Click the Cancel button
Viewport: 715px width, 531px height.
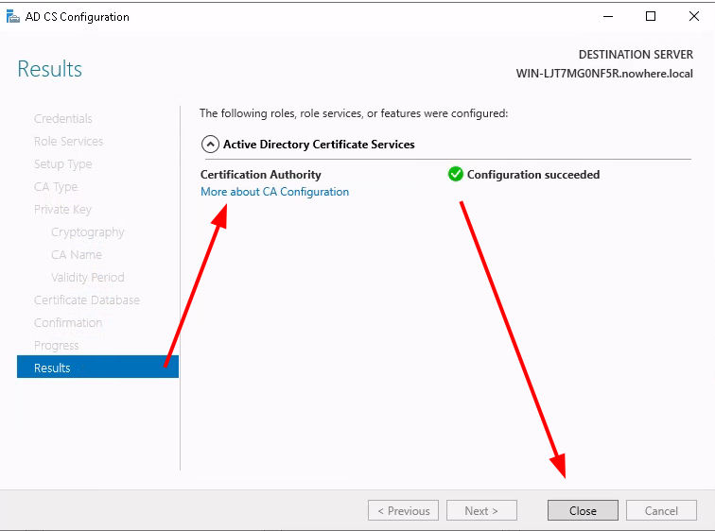pos(661,510)
